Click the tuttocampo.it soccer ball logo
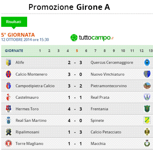Viewport: 153px width, 151px height. pyautogui.click(x=74, y=38)
